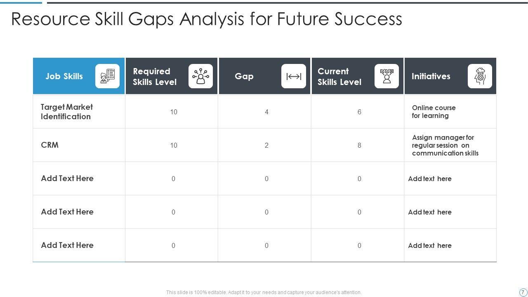Click Target Market current skills value 6
The image size is (528, 297).
[x=359, y=112]
